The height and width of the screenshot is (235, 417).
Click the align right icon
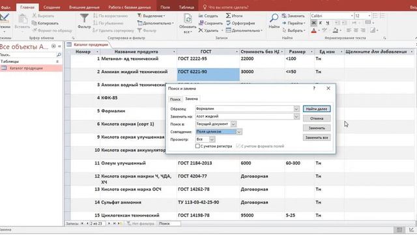coord(363,31)
